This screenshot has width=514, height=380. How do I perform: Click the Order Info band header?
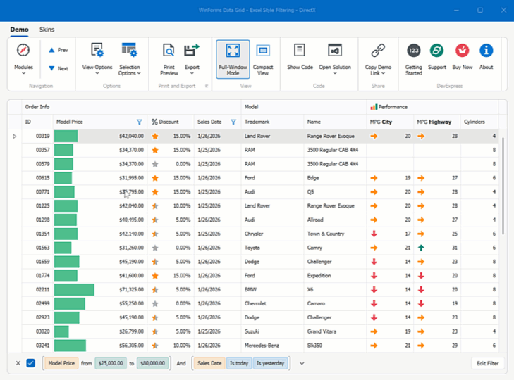click(131, 107)
